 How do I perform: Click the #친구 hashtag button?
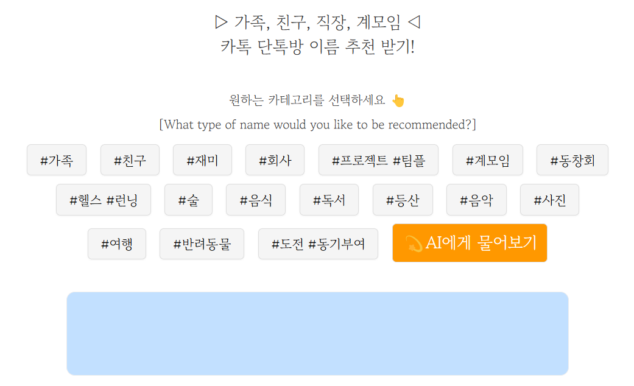tap(129, 160)
